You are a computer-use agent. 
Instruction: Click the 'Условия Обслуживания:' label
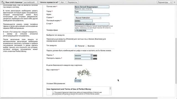click(x=56, y=84)
